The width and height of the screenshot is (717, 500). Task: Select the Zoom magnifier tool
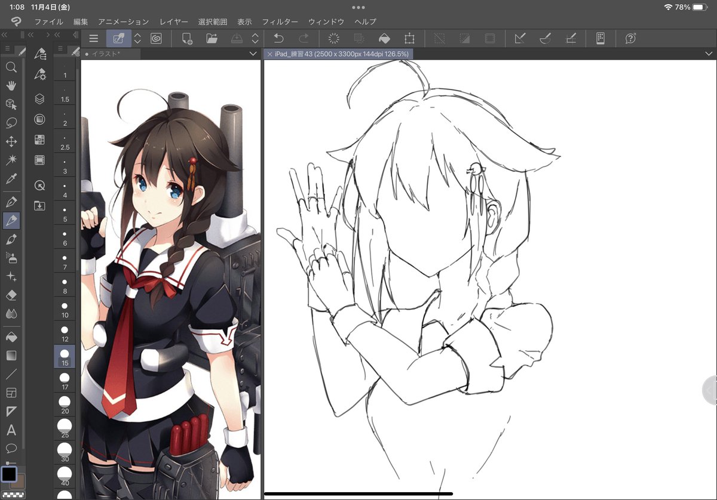click(x=11, y=67)
